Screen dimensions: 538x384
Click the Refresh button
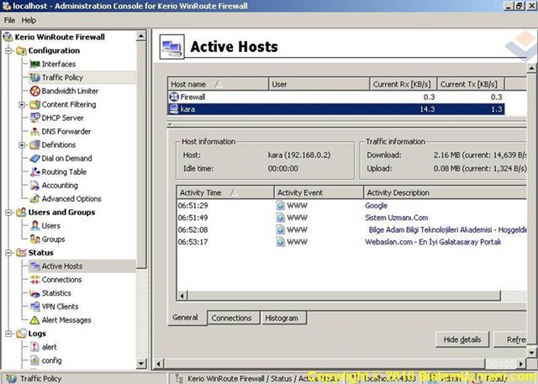pyautogui.click(x=510, y=339)
